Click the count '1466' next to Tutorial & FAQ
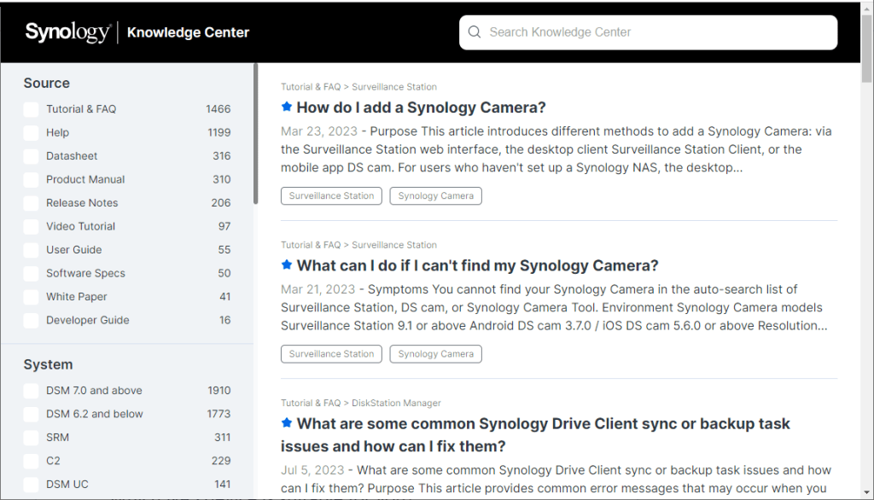 218,109
